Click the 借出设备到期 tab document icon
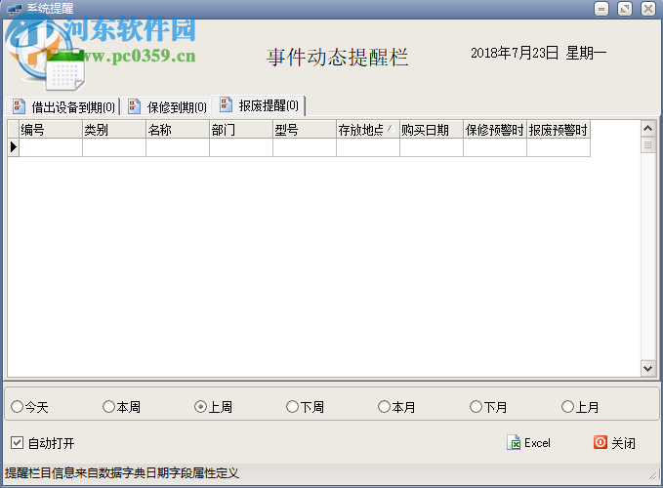The image size is (663, 488). [19, 106]
